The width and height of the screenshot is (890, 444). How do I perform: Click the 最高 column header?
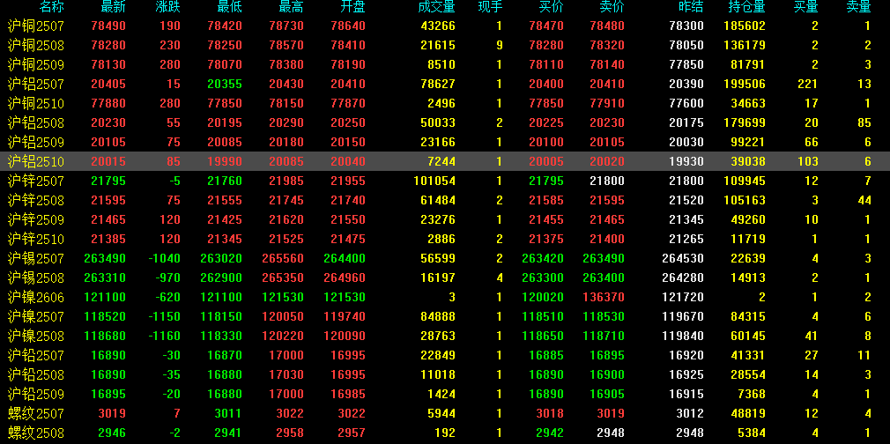point(291,7)
